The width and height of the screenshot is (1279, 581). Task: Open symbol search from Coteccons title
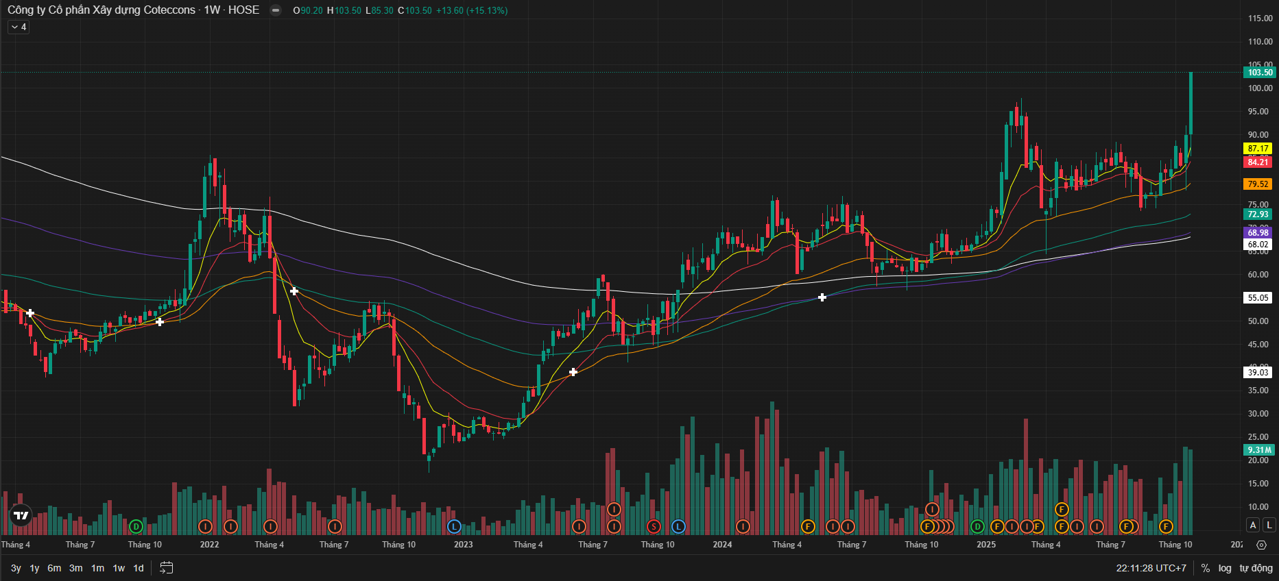click(101, 10)
